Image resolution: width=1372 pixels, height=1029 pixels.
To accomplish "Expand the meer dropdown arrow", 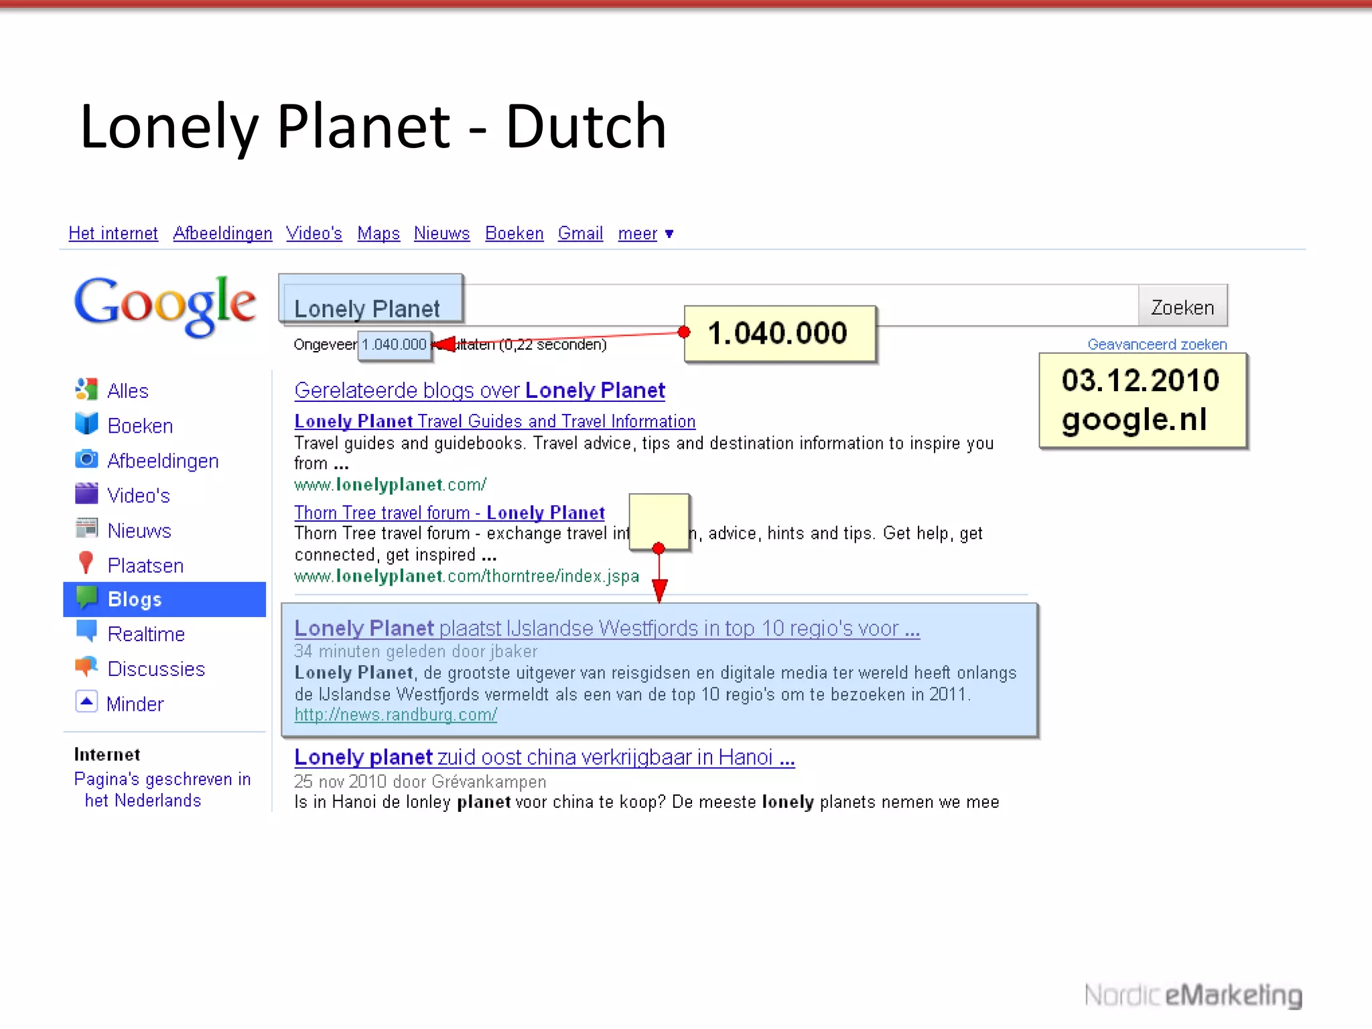I will 669,234.
